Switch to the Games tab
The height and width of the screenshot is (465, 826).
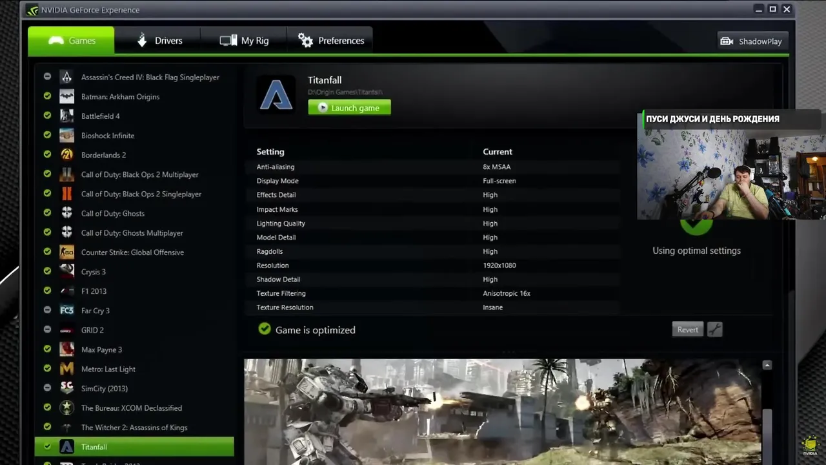(71, 40)
